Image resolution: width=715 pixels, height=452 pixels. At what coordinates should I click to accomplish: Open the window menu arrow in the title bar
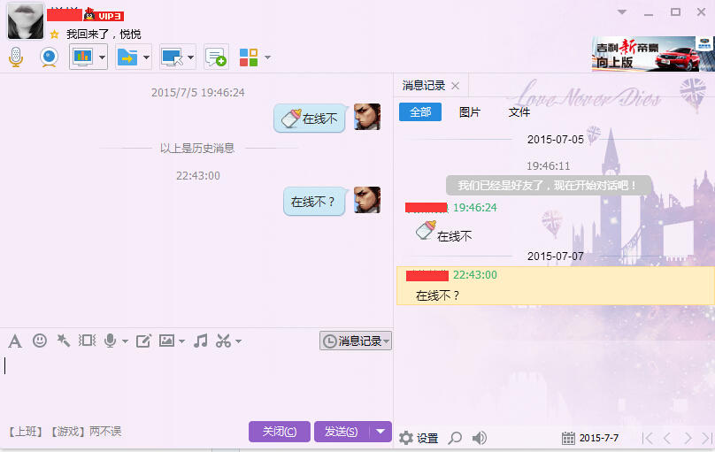pyautogui.click(x=622, y=12)
